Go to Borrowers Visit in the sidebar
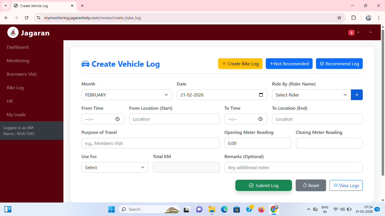Viewport: 385px width, 216px height. (22, 74)
